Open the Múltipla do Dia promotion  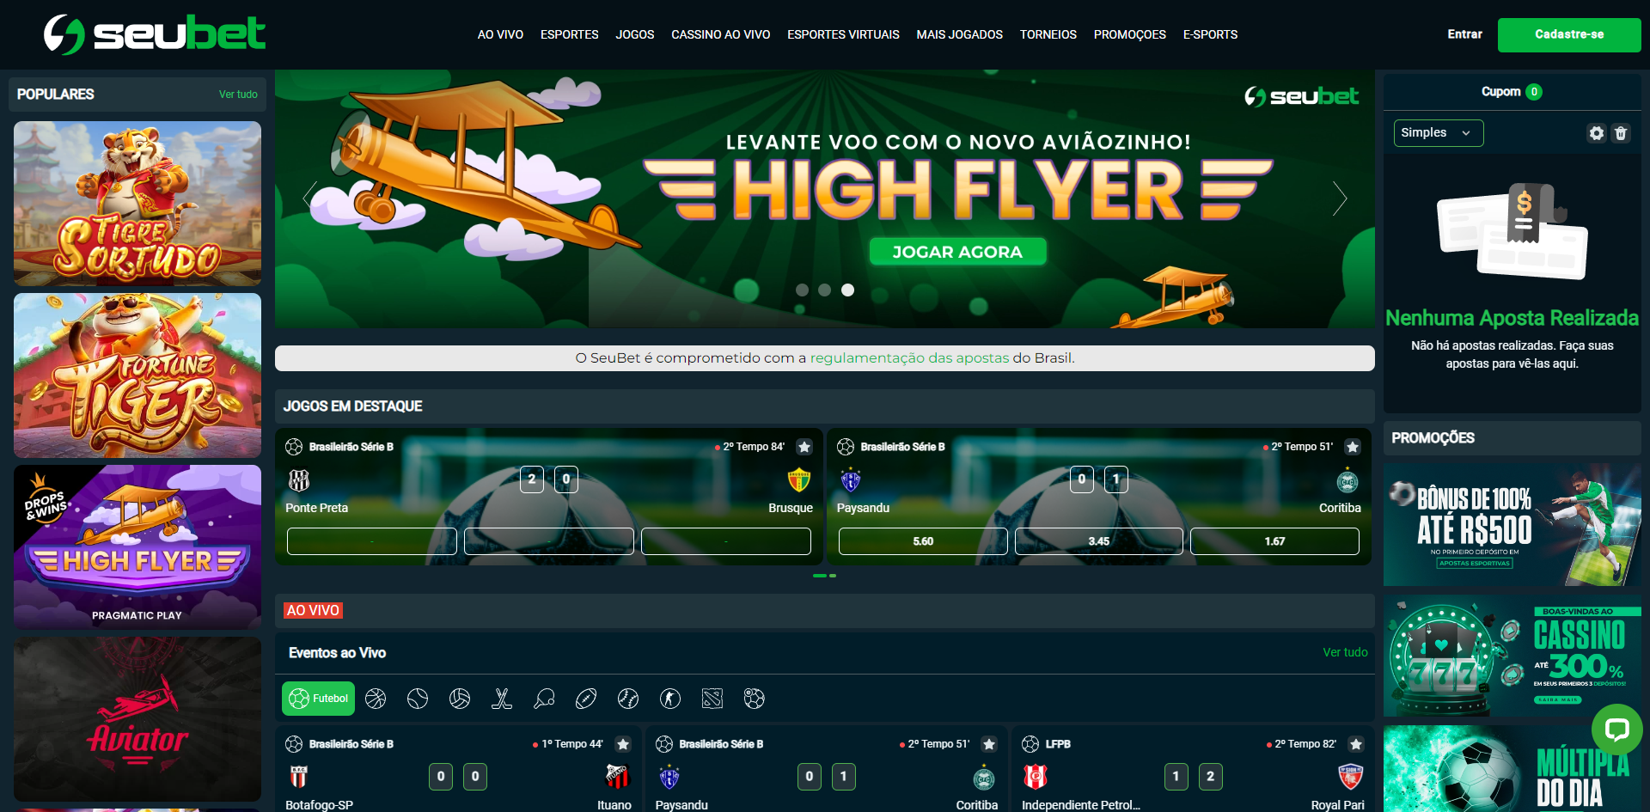pyautogui.click(x=1512, y=769)
